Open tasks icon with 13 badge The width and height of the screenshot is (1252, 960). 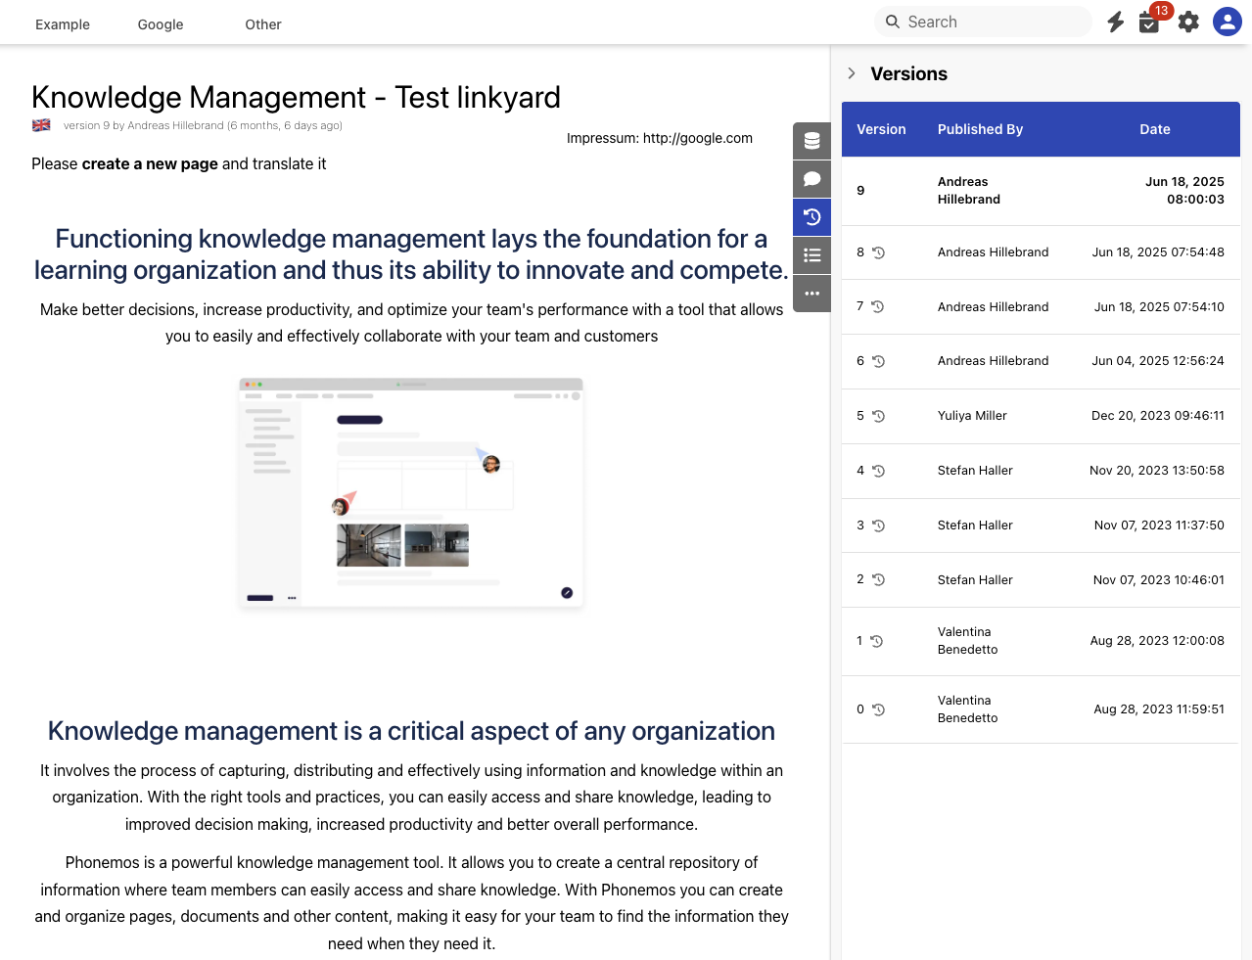tap(1149, 23)
